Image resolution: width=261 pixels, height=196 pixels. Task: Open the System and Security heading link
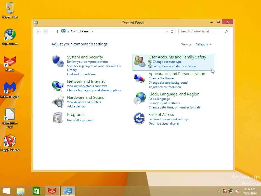pyautogui.click(x=85, y=57)
